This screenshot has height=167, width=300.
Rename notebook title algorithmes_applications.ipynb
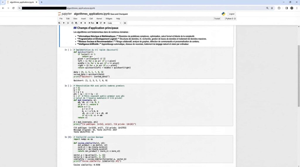click(x=92, y=14)
